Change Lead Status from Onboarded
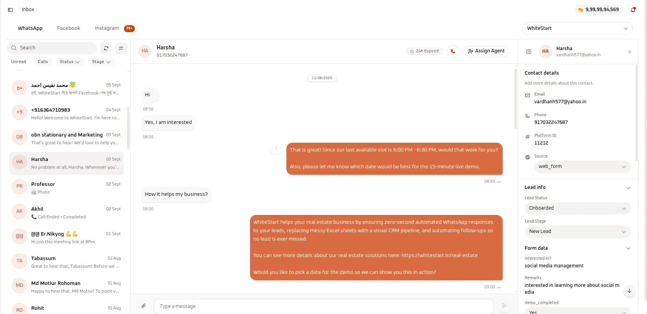Viewport: 647px width, 314px height. [577, 208]
